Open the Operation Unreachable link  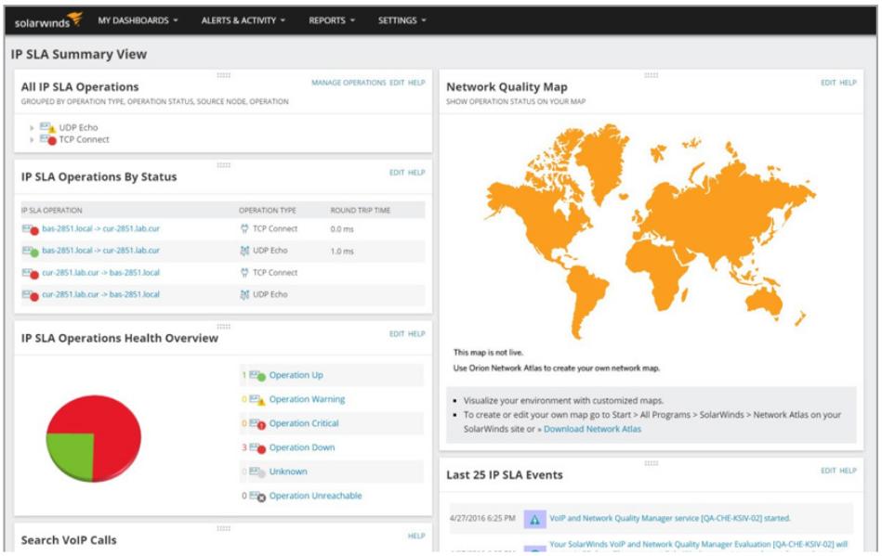click(316, 496)
